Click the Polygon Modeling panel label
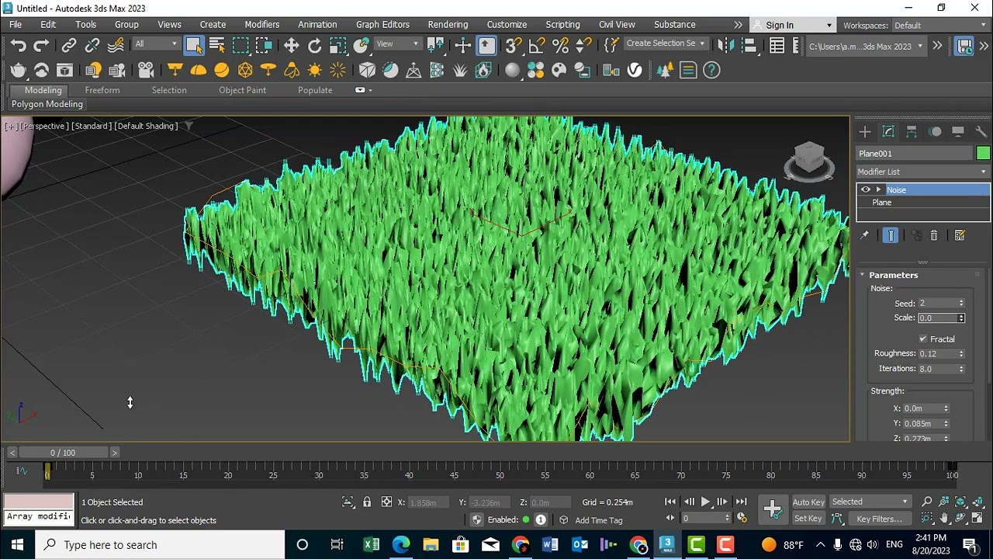The width and height of the screenshot is (993, 559). tap(47, 104)
